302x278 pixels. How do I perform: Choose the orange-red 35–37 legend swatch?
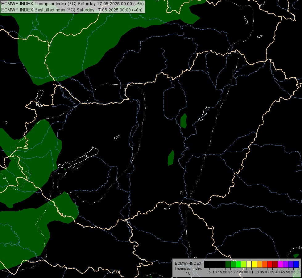[x=265, y=264]
